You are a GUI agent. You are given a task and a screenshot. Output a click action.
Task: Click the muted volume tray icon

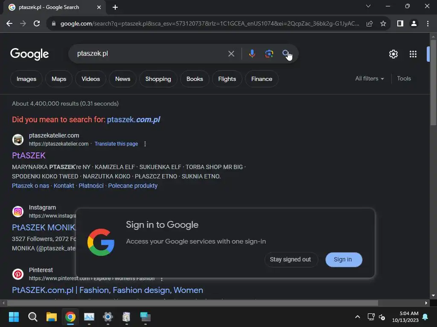pos(382,317)
